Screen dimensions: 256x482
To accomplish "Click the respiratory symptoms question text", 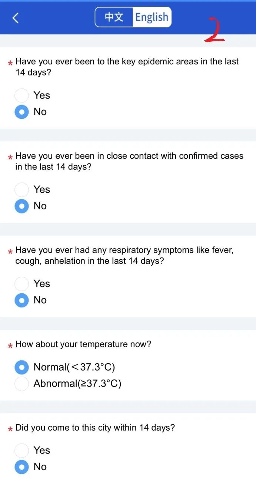I will [x=124, y=255].
